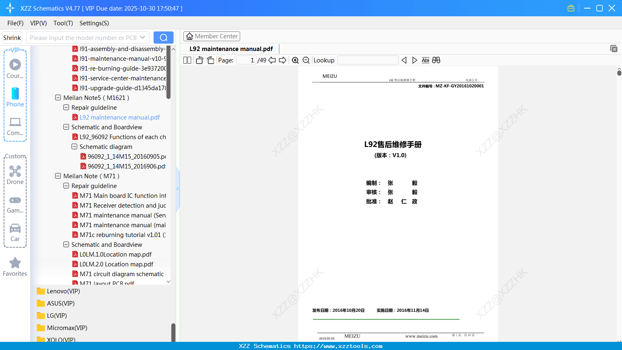This screenshot has width=622, height=350.
Task: Click the PDF viewer vertical scrollbar thumb
Action: (x=619, y=73)
